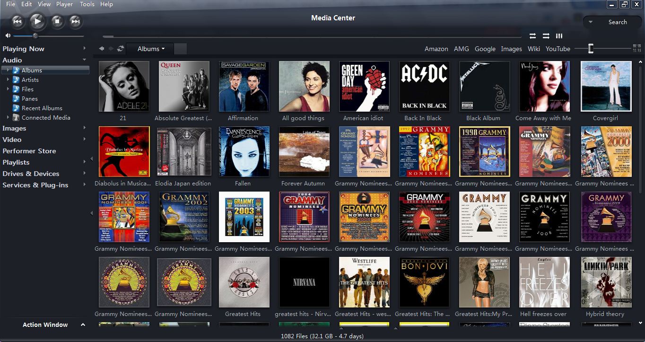Image resolution: width=645 pixels, height=342 pixels.
Task: Click the Albums music note icon
Action: (16, 70)
